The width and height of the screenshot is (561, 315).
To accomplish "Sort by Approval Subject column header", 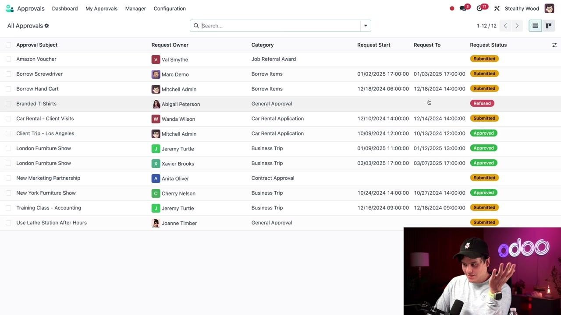I will point(37,45).
